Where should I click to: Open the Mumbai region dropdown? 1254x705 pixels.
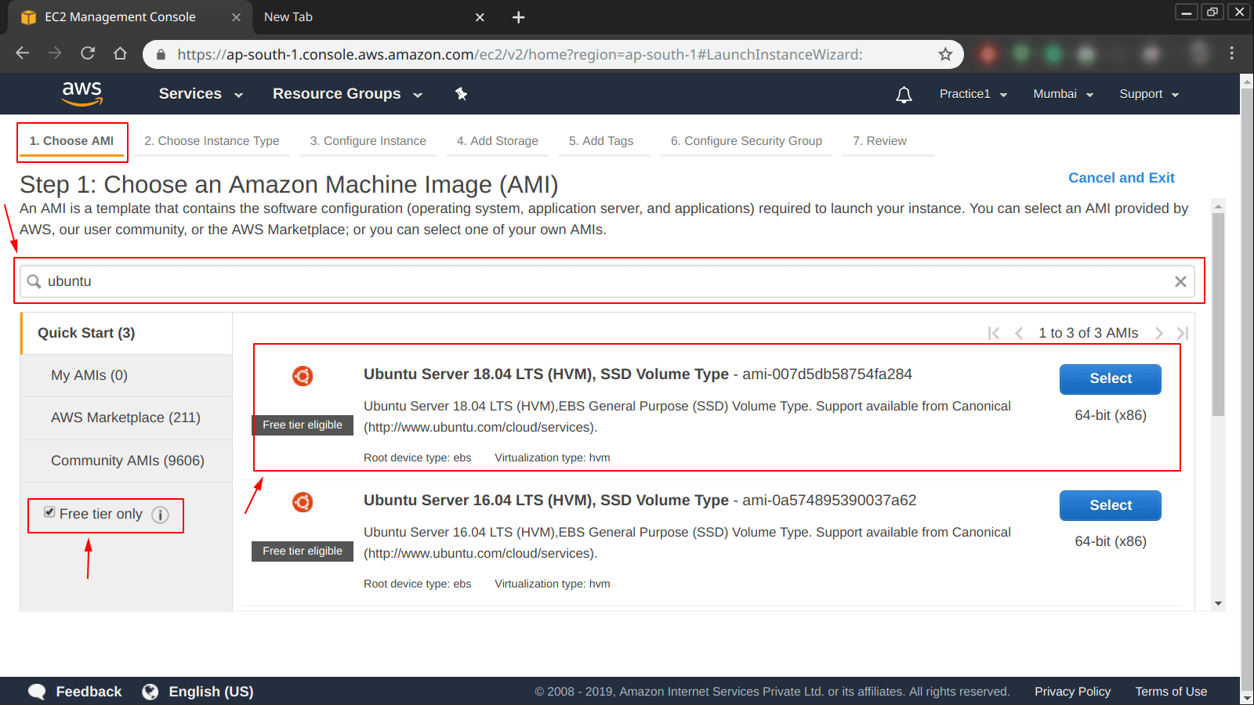click(x=1063, y=94)
